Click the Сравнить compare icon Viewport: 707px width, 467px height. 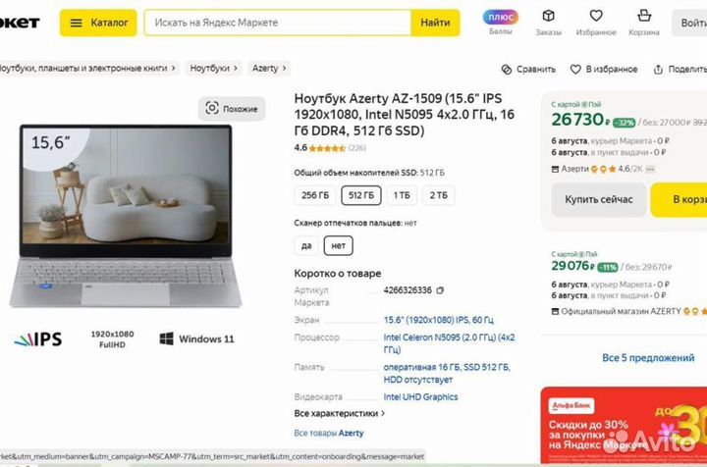pos(507,70)
